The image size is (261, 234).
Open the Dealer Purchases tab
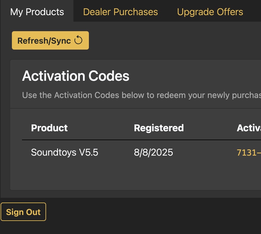(120, 12)
